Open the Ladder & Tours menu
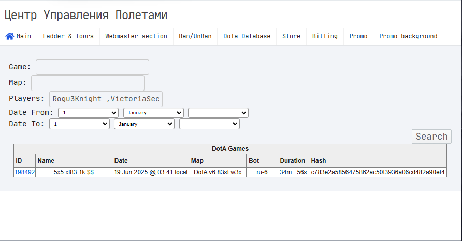The height and width of the screenshot is (241, 462). tap(68, 36)
